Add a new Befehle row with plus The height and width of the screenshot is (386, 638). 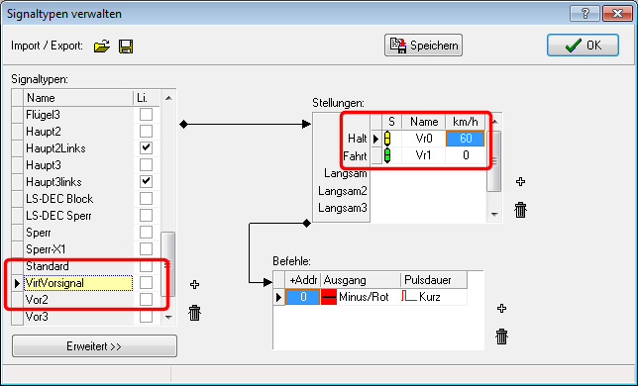point(501,309)
